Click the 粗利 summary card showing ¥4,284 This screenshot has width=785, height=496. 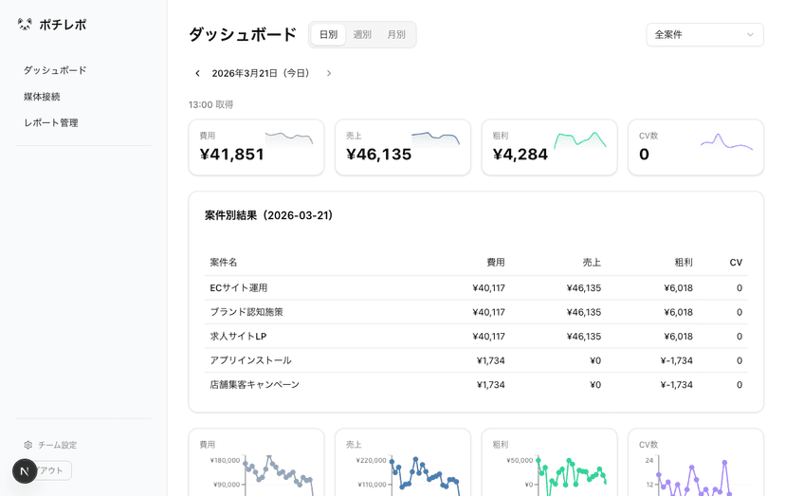click(549, 147)
